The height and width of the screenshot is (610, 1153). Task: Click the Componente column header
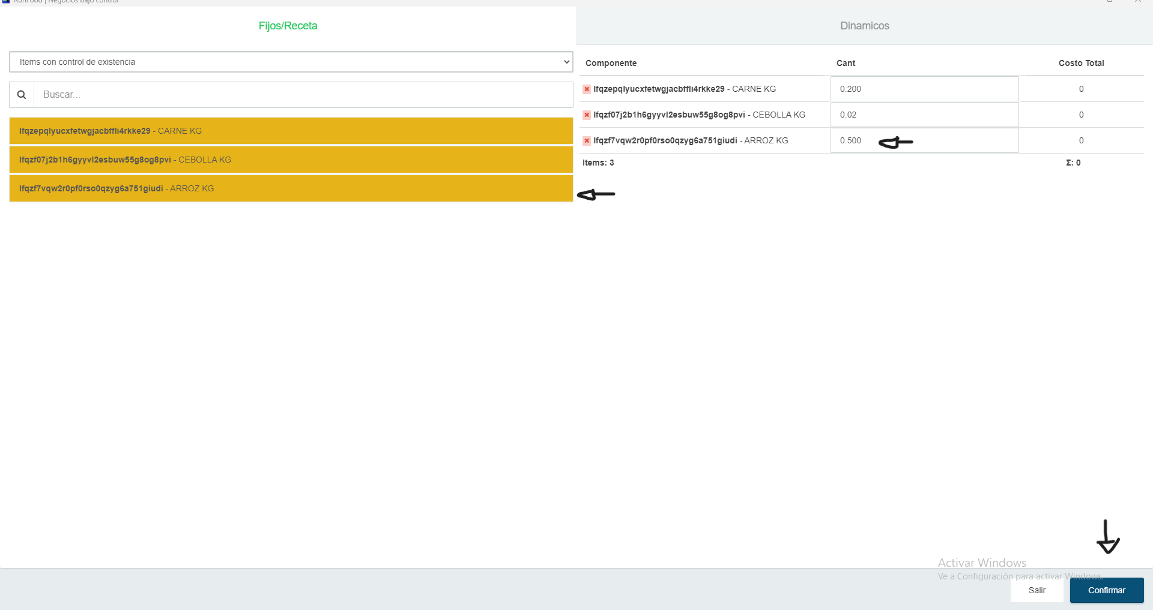tap(611, 63)
